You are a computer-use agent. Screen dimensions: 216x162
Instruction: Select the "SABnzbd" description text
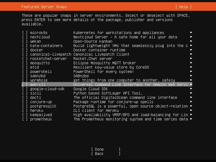(81, 76)
